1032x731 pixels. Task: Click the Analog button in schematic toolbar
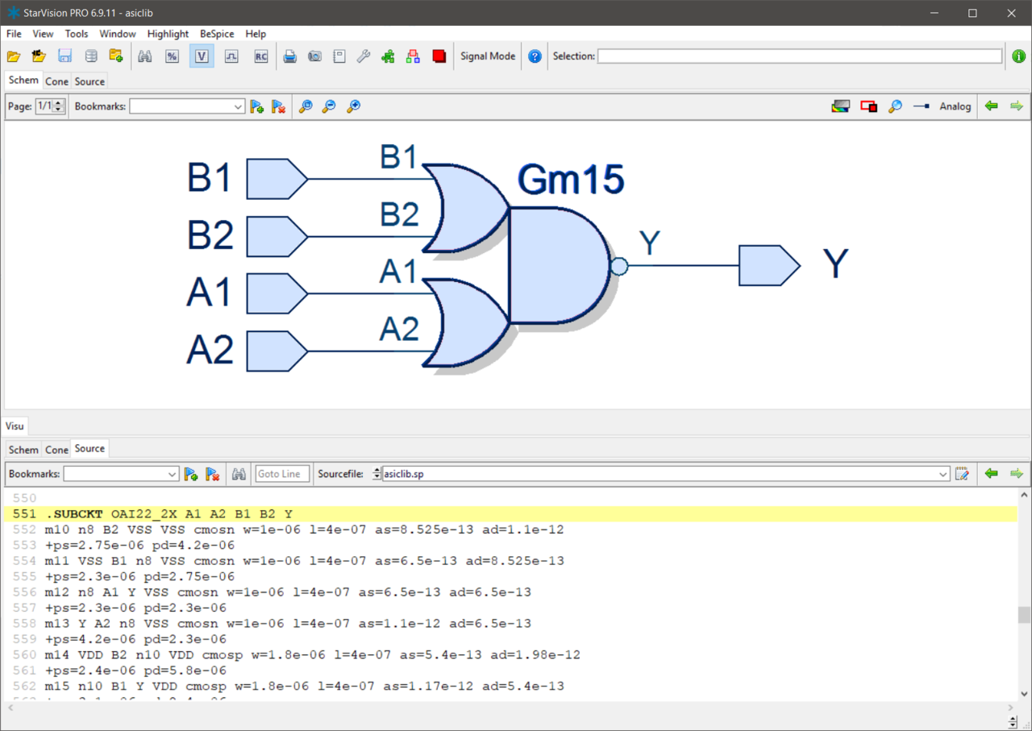click(x=955, y=106)
